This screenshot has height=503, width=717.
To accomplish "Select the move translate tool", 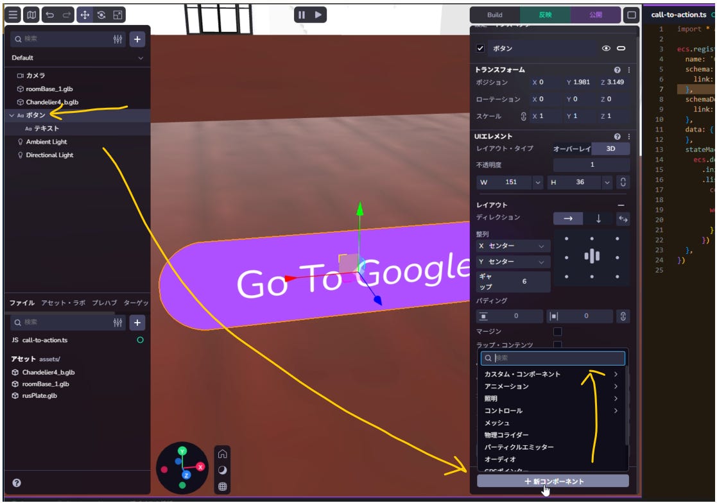I will 85,15.
